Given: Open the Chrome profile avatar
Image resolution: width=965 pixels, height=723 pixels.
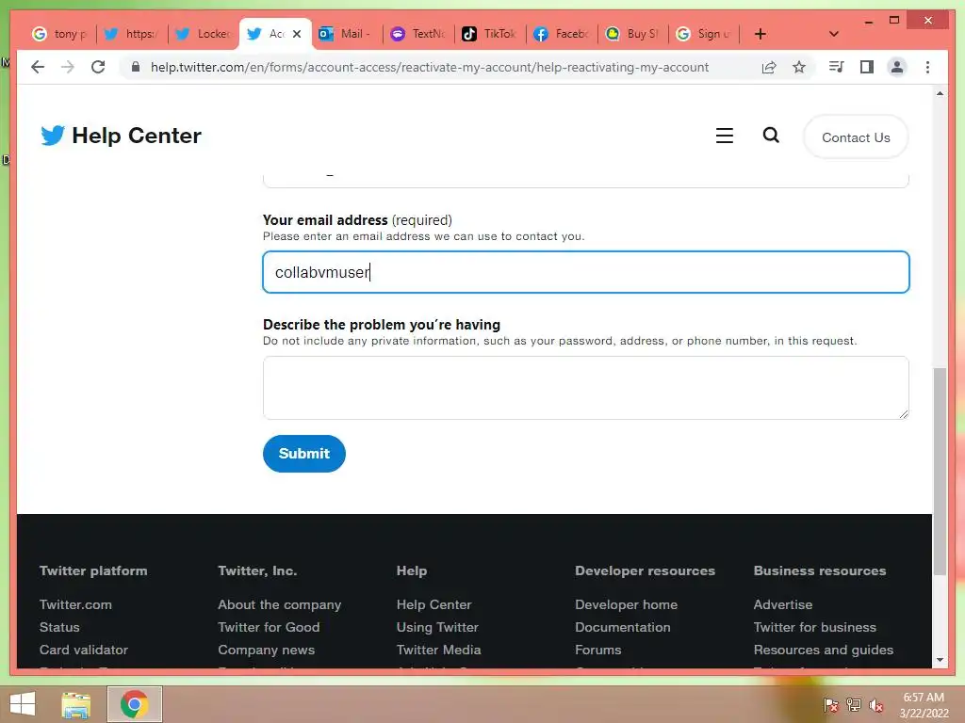Looking at the screenshot, I should pyautogui.click(x=897, y=67).
